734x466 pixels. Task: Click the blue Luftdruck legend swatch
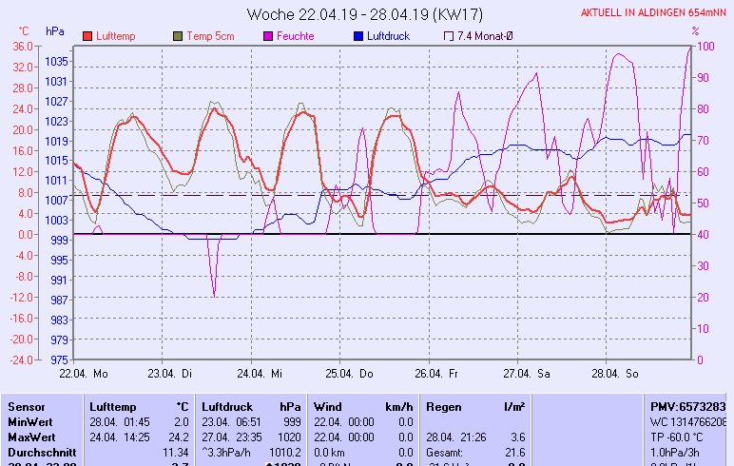tap(358, 36)
